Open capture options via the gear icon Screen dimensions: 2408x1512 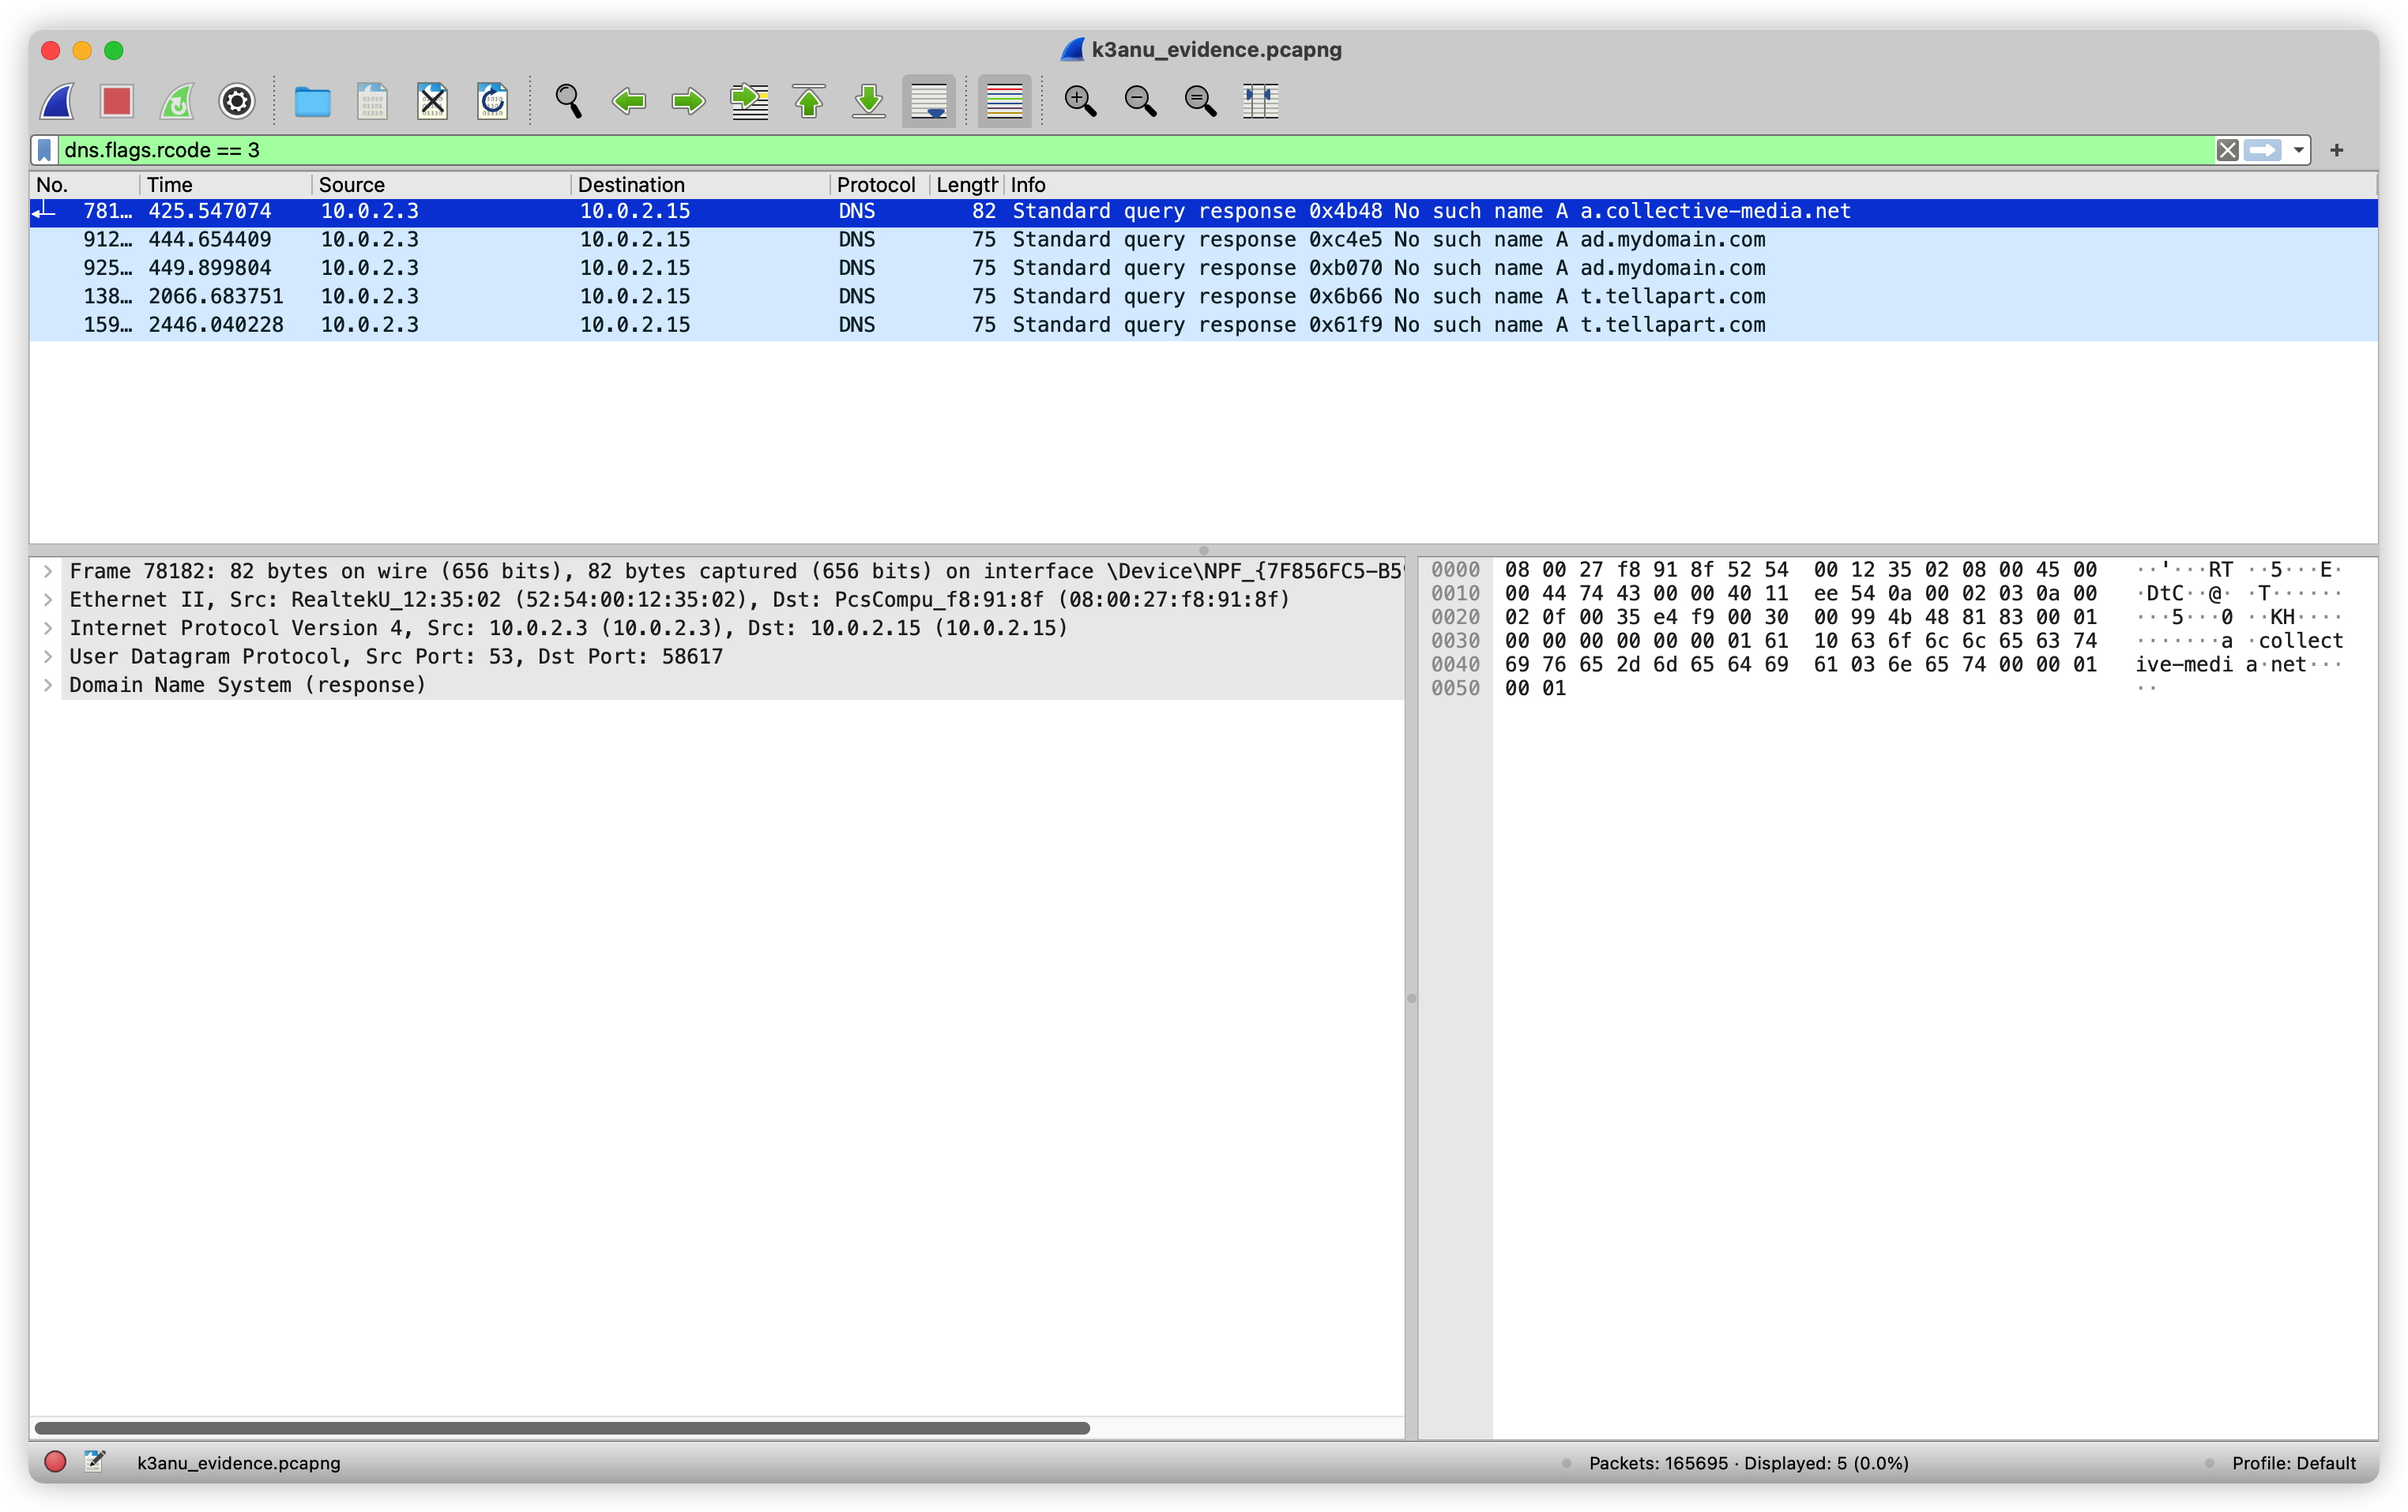237,101
